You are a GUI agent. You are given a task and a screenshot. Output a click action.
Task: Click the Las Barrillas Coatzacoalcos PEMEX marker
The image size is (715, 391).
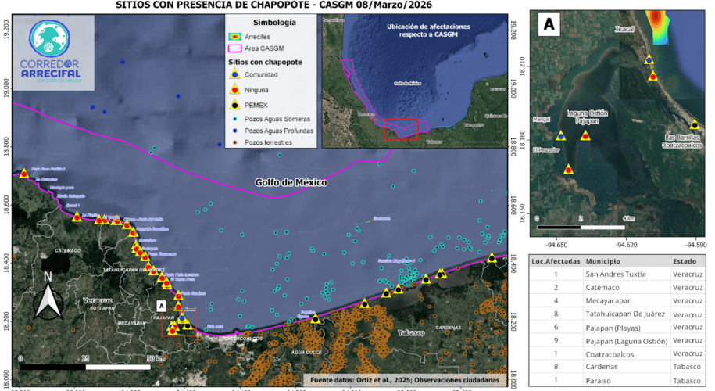693,124
